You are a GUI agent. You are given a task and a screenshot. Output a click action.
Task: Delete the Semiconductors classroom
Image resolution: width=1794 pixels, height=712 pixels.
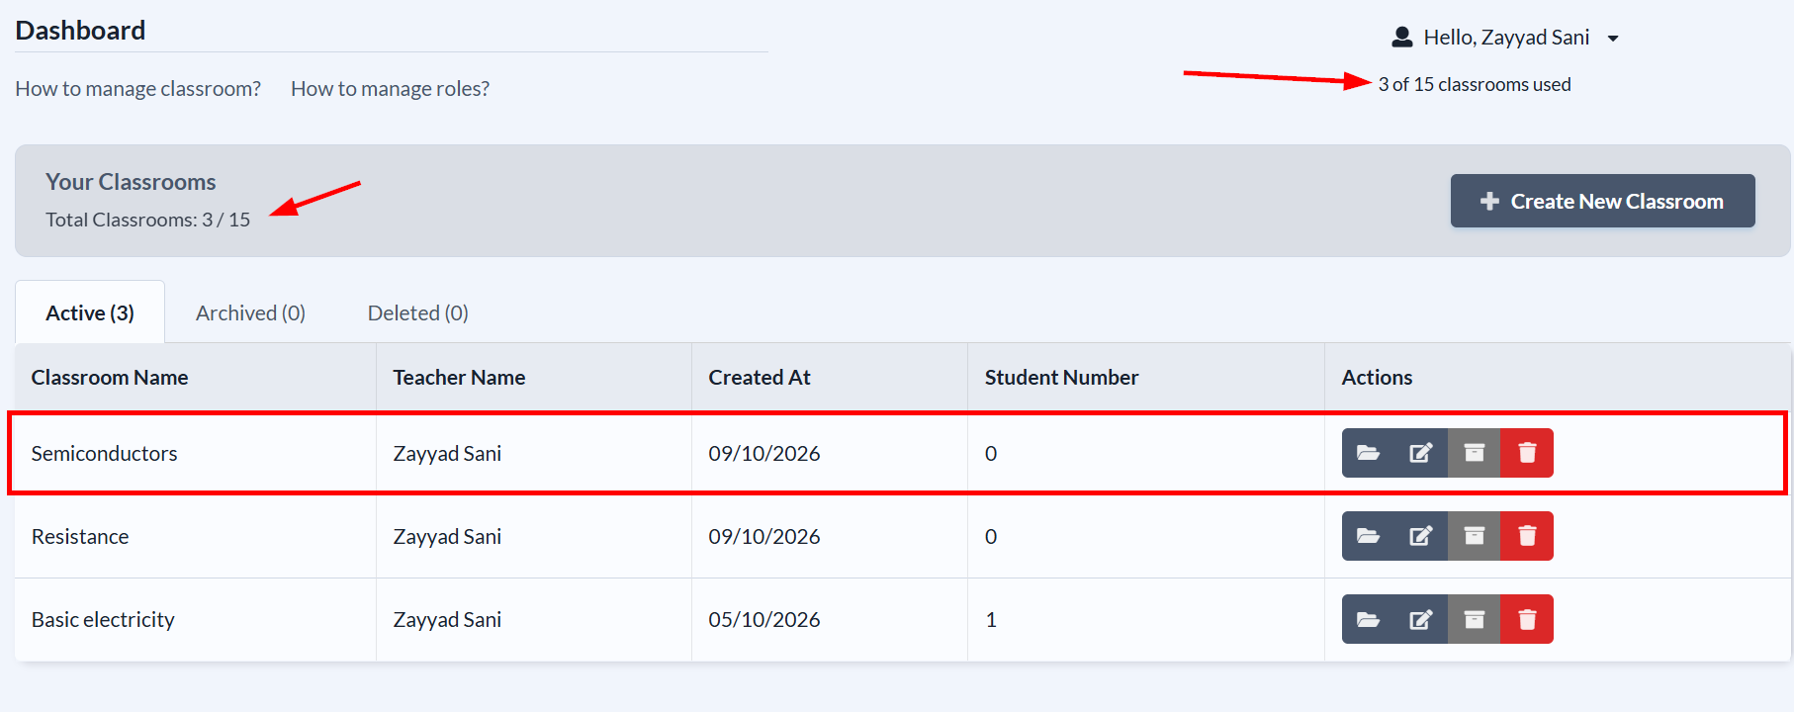pos(1527,453)
